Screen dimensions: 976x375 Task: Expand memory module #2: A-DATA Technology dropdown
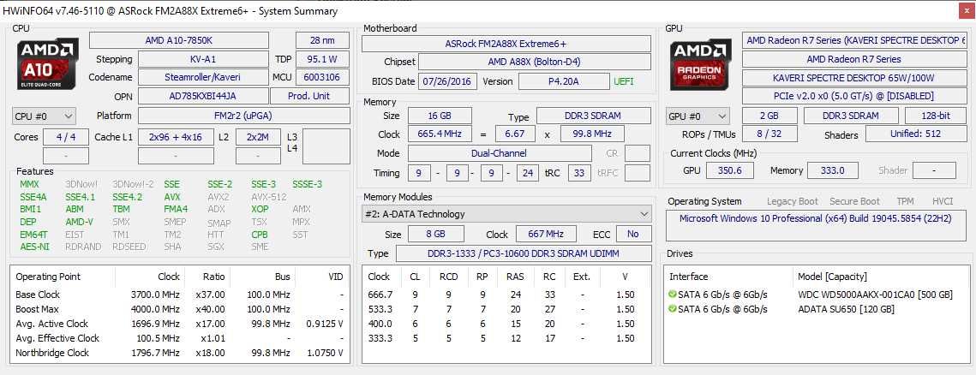(506, 214)
